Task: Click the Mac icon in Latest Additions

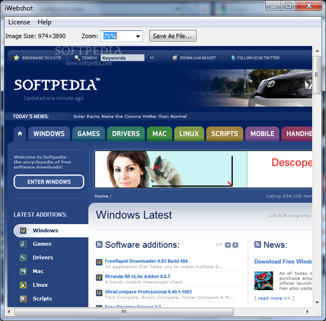Action: [23, 271]
